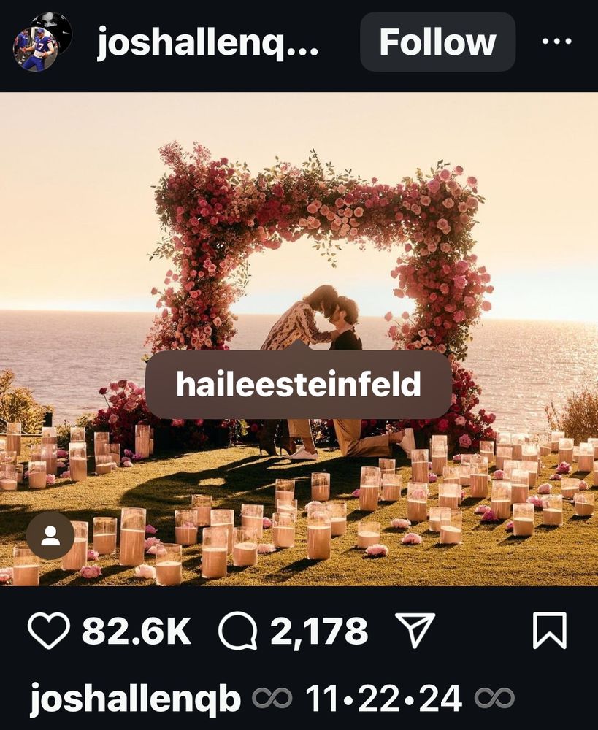Open the joshallenq... profile from the header
The height and width of the screenshot is (730, 598).
point(207,43)
